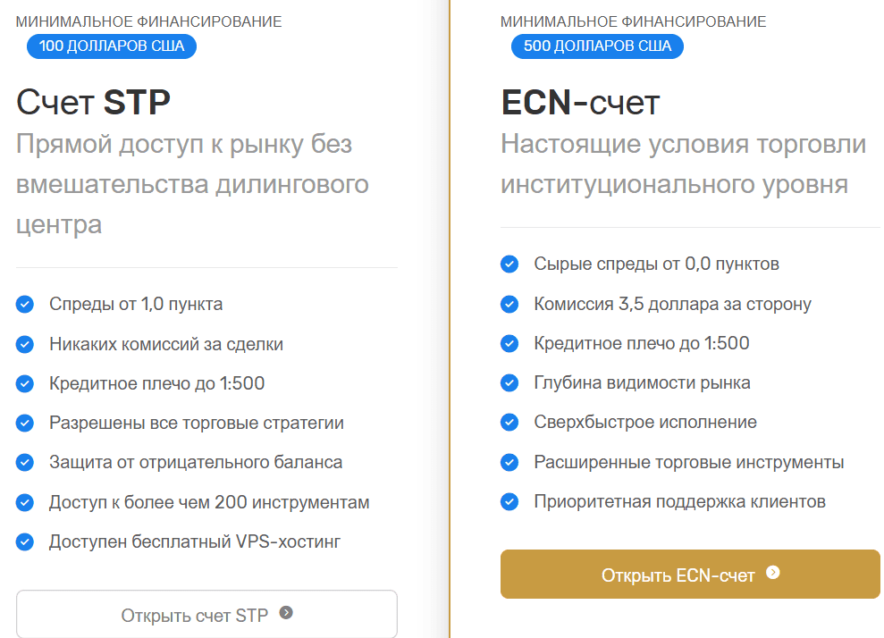Select the checkmark beside 'Сырые спреды от 0,0 пунктов'

point(509,264)
